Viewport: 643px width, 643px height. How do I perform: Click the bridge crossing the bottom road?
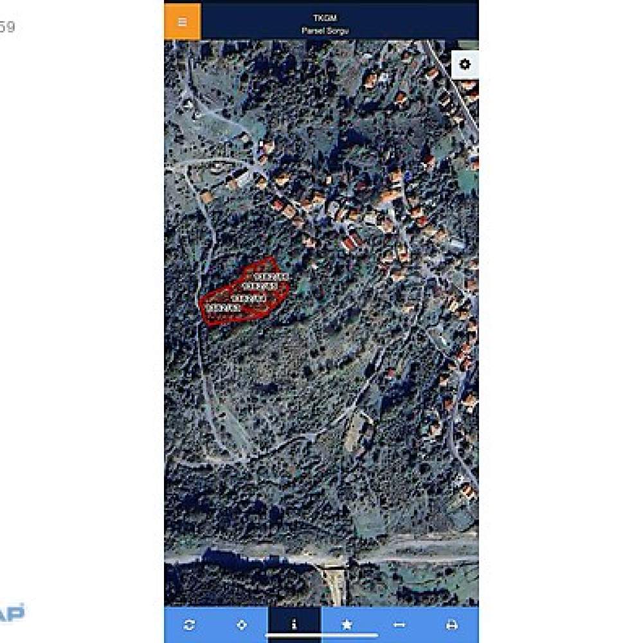[x=333, y=581]
